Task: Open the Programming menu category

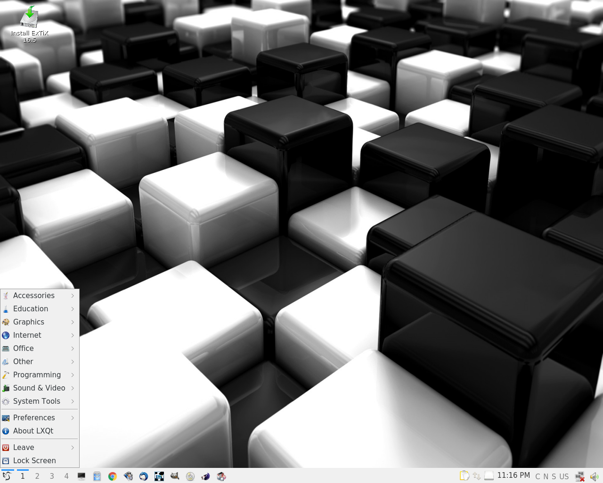Action: point(40,375)
